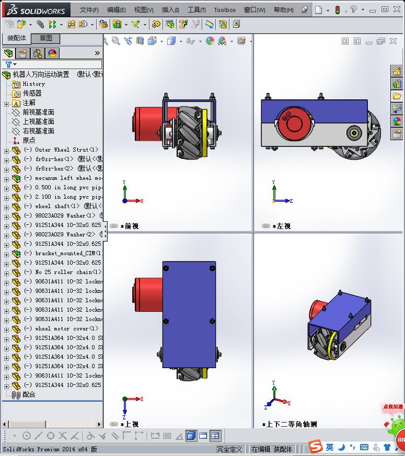405x456 pixels.
Task: Click the Zoom to Area magnifier icon
Action: [x=116, y=41]
